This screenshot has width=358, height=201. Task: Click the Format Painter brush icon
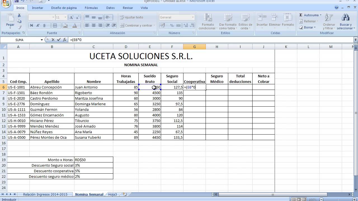tap(19, 27)
